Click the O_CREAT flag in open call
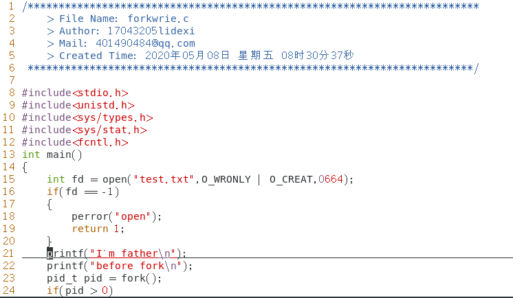The image size is (513, 298). [291, 179]
